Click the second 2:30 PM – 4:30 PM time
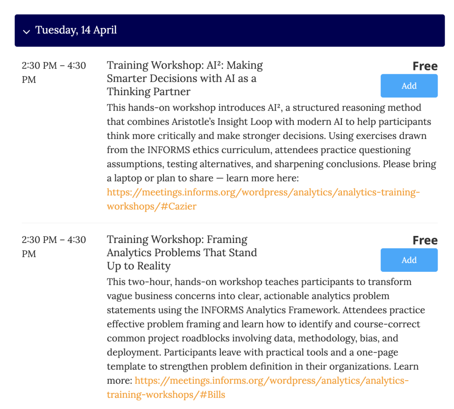 click(x=54, y=247)
